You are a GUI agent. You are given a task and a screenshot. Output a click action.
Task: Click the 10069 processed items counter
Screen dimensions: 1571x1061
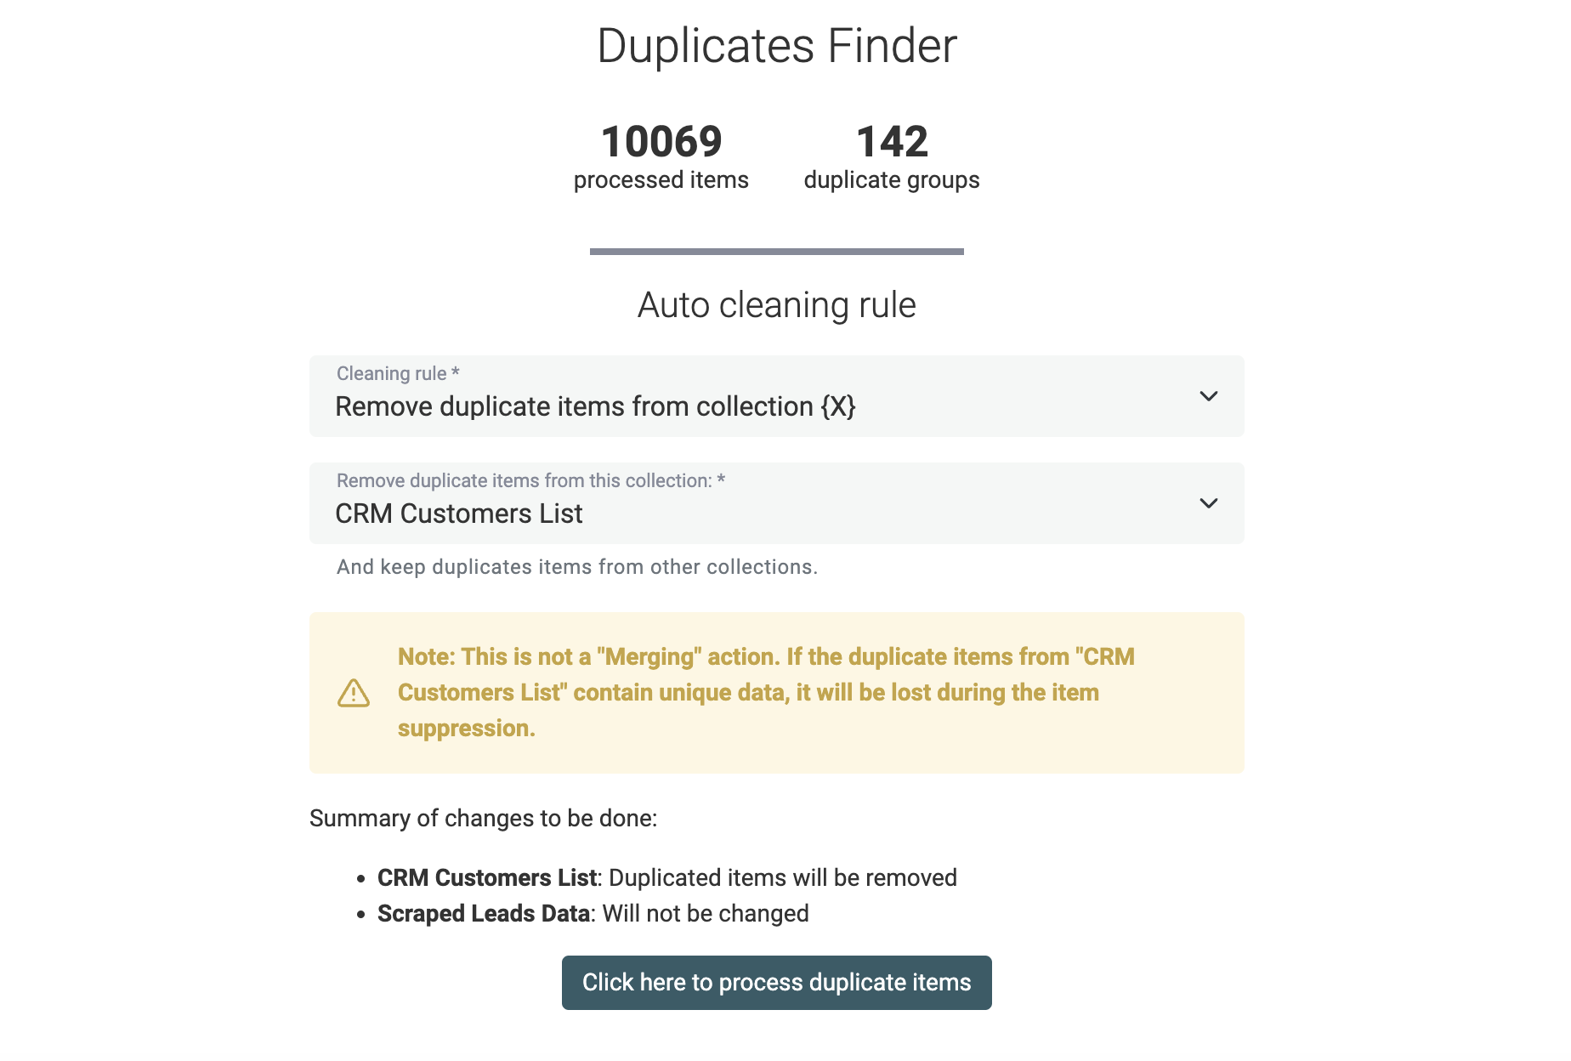(661, 157)
